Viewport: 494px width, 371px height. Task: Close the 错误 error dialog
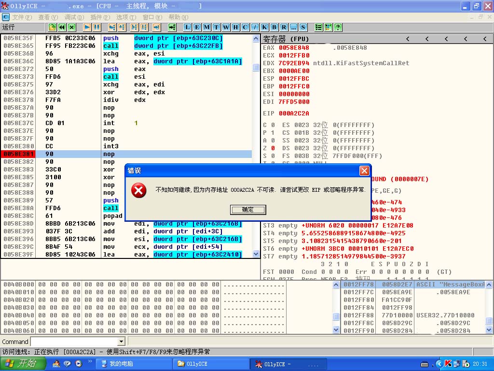coord(364,171)
